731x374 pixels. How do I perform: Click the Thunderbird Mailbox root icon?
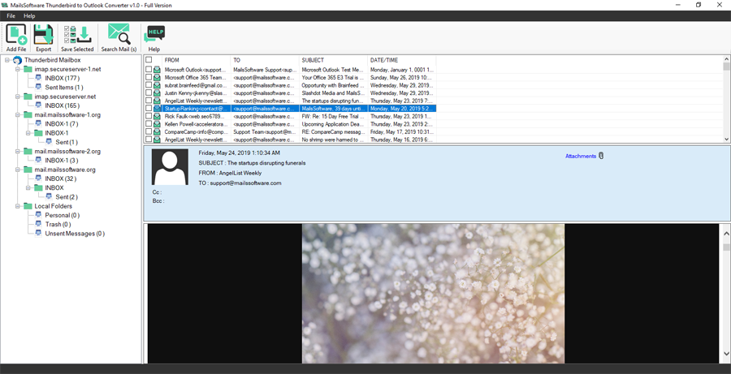click(x=18, y=60)
